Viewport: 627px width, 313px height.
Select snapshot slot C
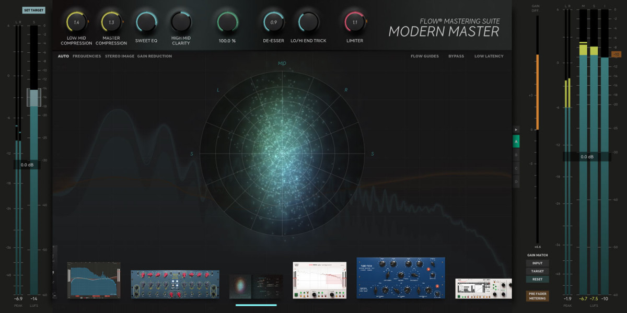[x=516, y=168]
